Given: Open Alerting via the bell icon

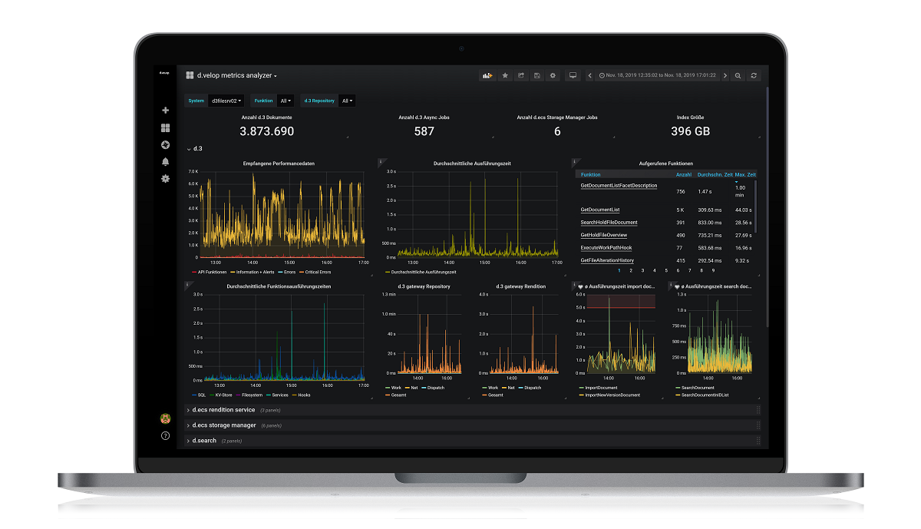Looking at the screenshot, I should click(x=165, y=162).
